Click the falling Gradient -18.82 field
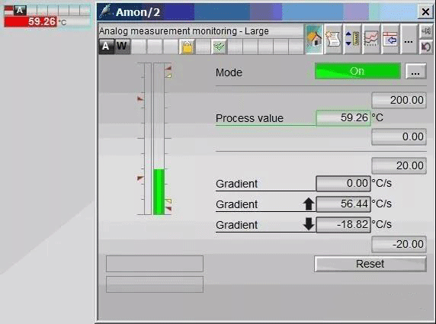Image resolution: width=436 pixels, height=324 pixels. (343, 224)
